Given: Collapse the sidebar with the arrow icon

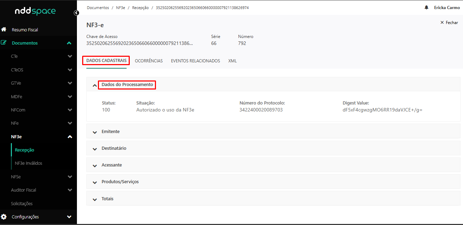Looking at the screenshot, I should pyautogui.click(x=76, y=13).
